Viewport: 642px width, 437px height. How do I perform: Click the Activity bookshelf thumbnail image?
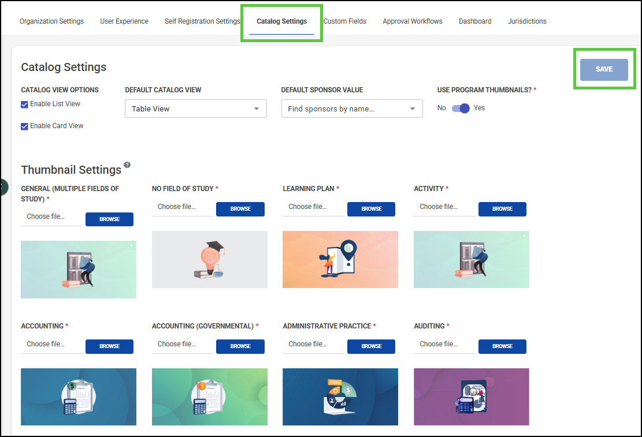pos(472,259)
